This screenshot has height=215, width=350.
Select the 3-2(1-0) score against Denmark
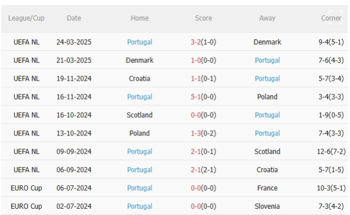click(204, 42)
